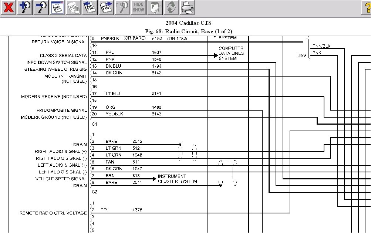
Task: Select the zoom out magnifier tool
Action: tap(41, 7)
